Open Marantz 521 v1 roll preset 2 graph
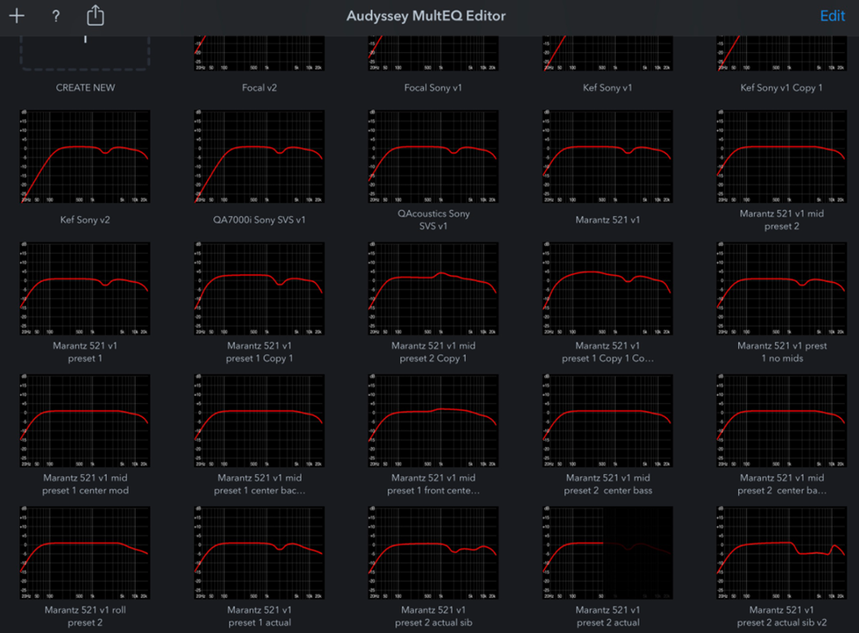The image size is (859, 633). (x=86, y=553)
